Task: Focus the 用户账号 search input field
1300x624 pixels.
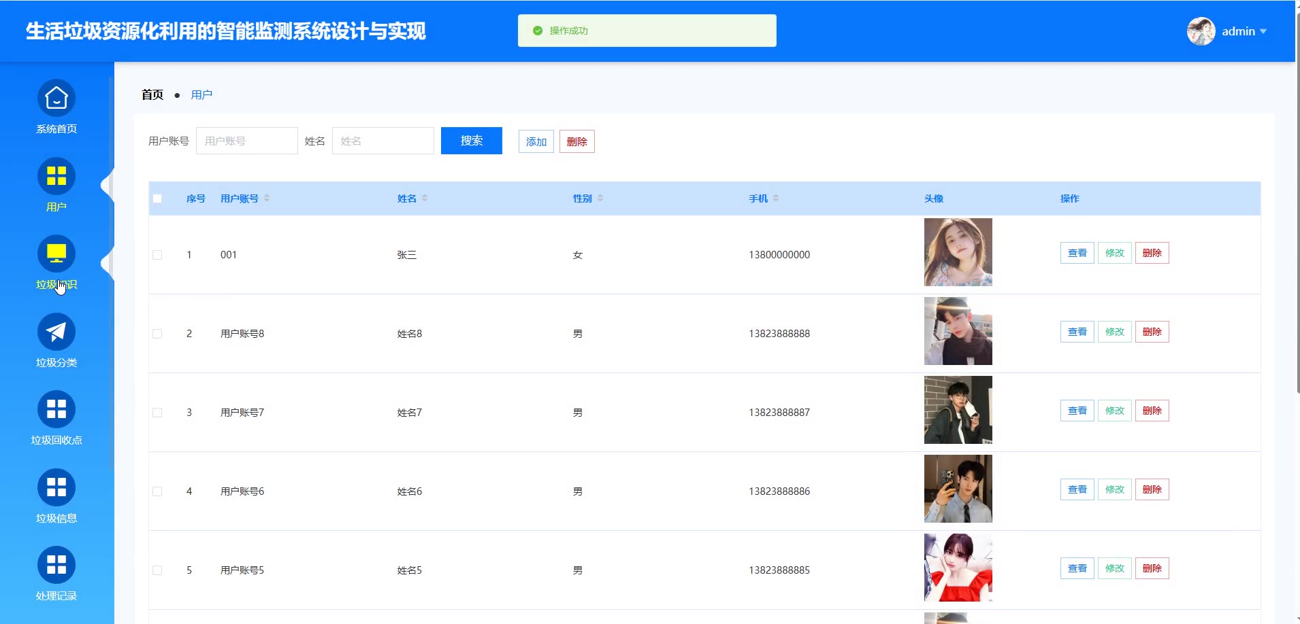Action: click(247, 141)
